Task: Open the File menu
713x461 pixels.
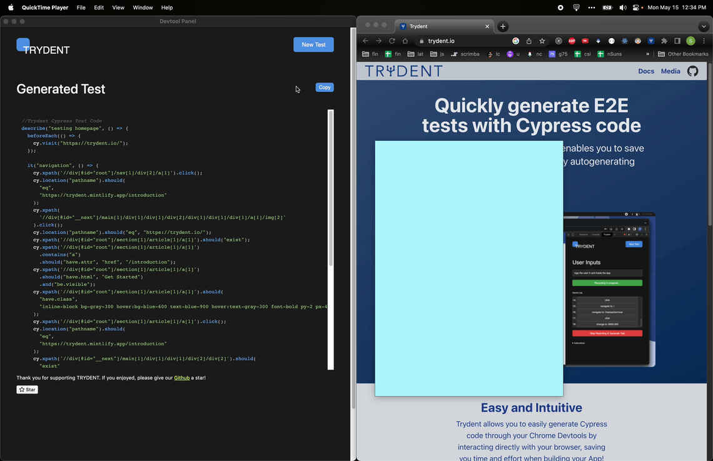Action: click(81, 8)
